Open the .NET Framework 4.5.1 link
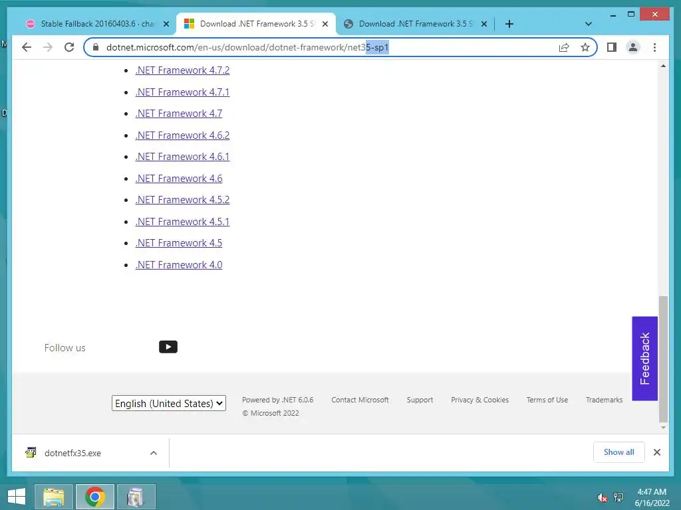 pyautogui.click(x=182, y=222)
